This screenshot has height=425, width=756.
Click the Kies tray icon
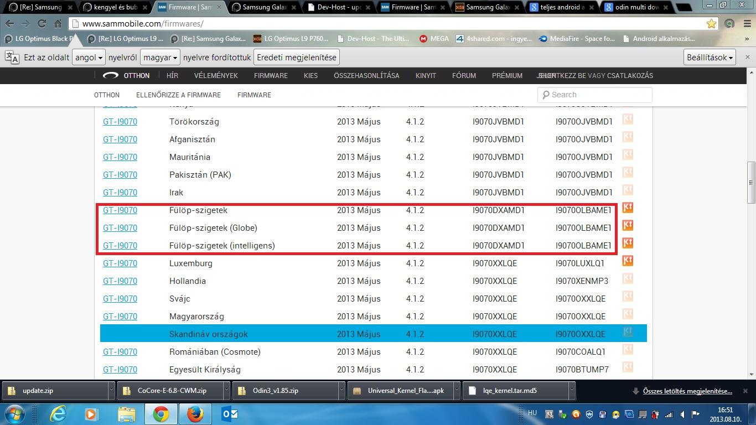click(550, 415)
